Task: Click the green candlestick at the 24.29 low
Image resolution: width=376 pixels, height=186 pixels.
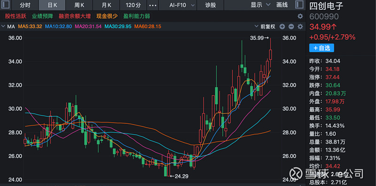Action: [165, 171]
